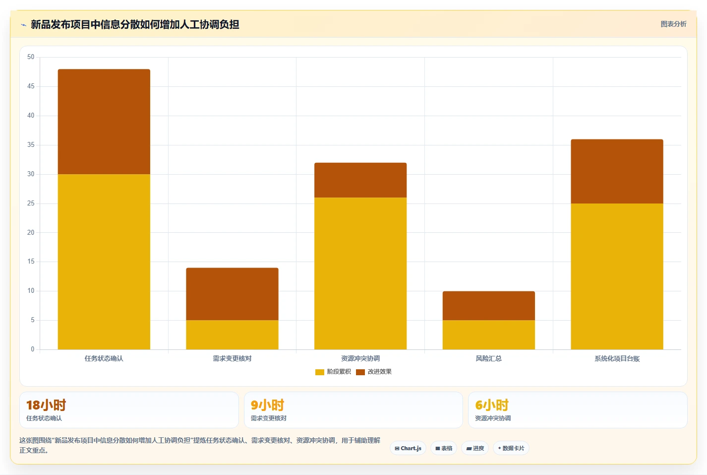Viewport: 707px width, 475px height.
Task: Click the brown bar segment for 系统化项目台账
Action: (617, 171)
